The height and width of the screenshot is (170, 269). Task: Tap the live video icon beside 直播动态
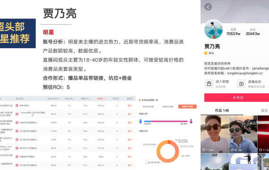coord(241,84)
